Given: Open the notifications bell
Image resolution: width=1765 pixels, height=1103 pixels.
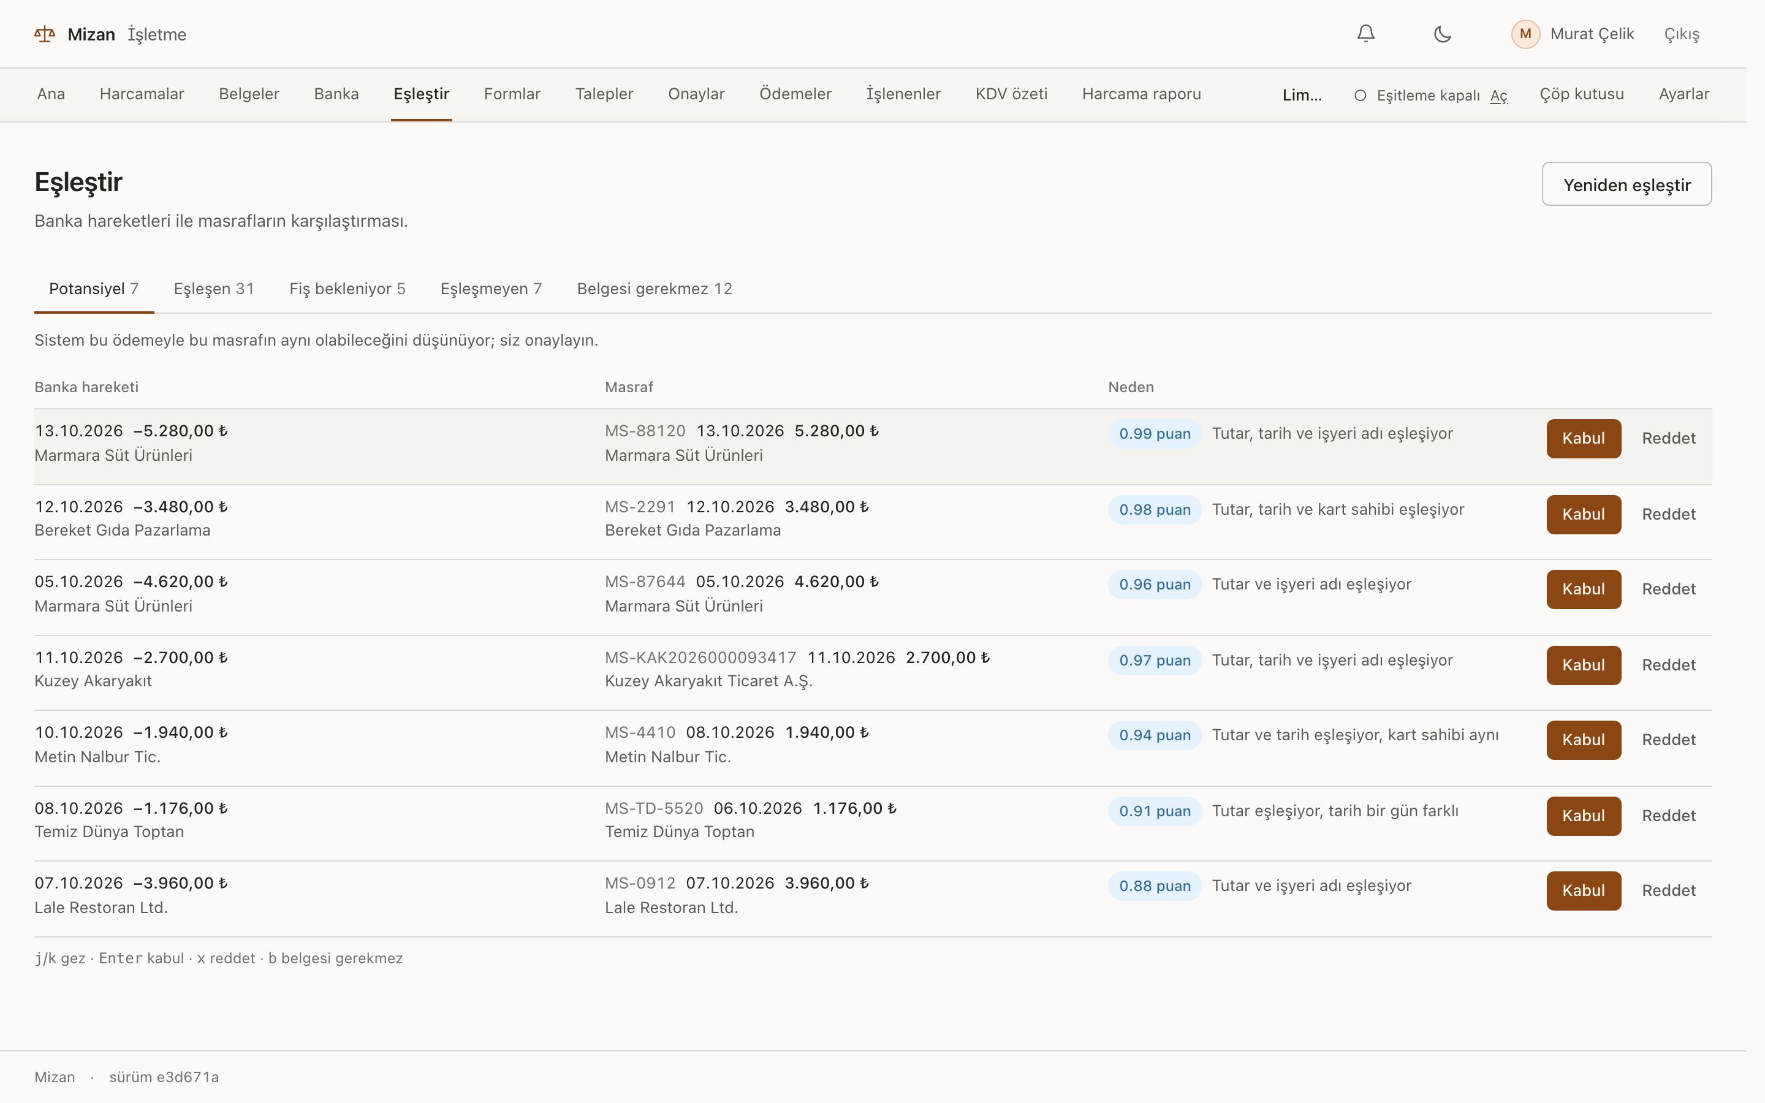Looking at the screenshot, I should point(1365,34).
